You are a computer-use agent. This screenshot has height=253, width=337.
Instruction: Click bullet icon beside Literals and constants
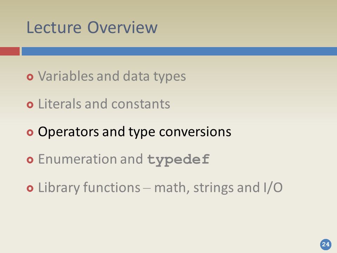click(30, 105)
